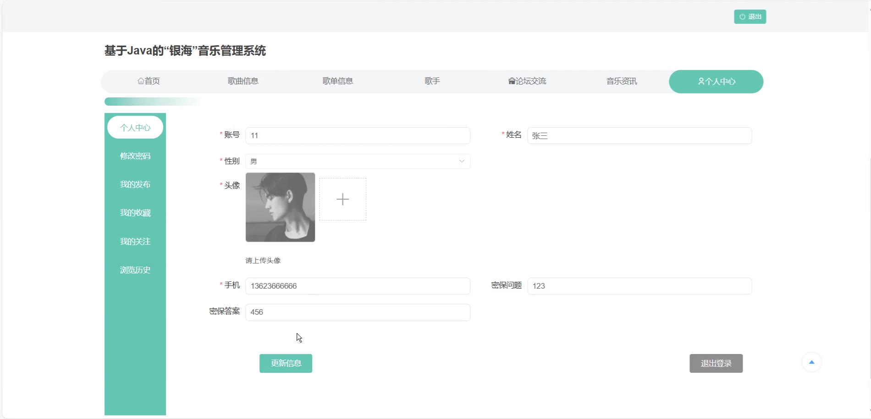Click the 请上传头像 hint text
The image size is (871, 419).
tap(263, 261)
